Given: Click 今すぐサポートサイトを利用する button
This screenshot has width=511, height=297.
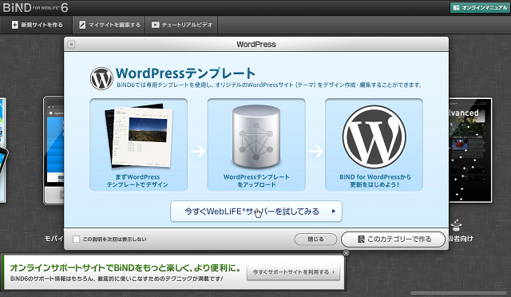Looking at the screenshot, I should click(293, 272).
